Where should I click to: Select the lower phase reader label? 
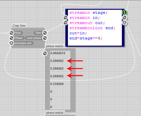[55, 113]
